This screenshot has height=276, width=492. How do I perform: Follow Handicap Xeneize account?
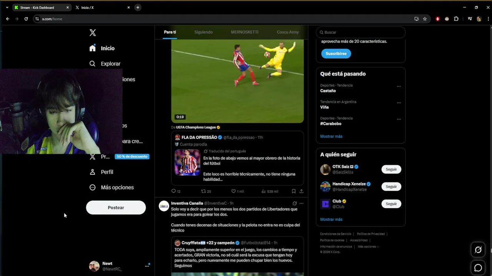(391, 187)
